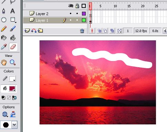Click Layer 1 green outline color square
Viewport: 167px width, 132px height.
point(84,20)
